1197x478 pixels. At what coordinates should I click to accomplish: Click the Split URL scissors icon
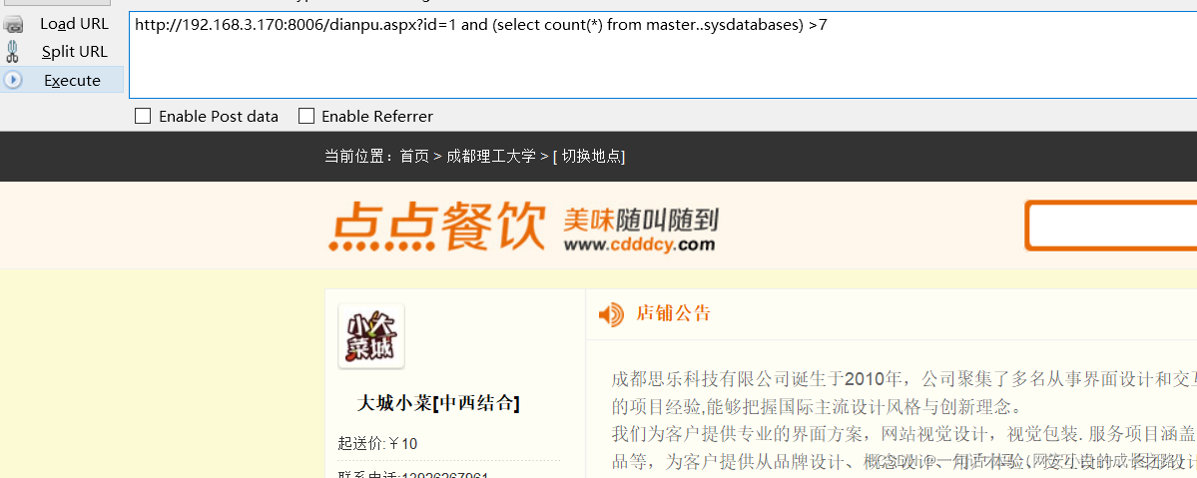coord(11,52)
